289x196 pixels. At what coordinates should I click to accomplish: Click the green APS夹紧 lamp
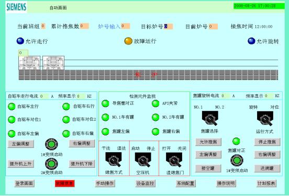click(155, 103)
